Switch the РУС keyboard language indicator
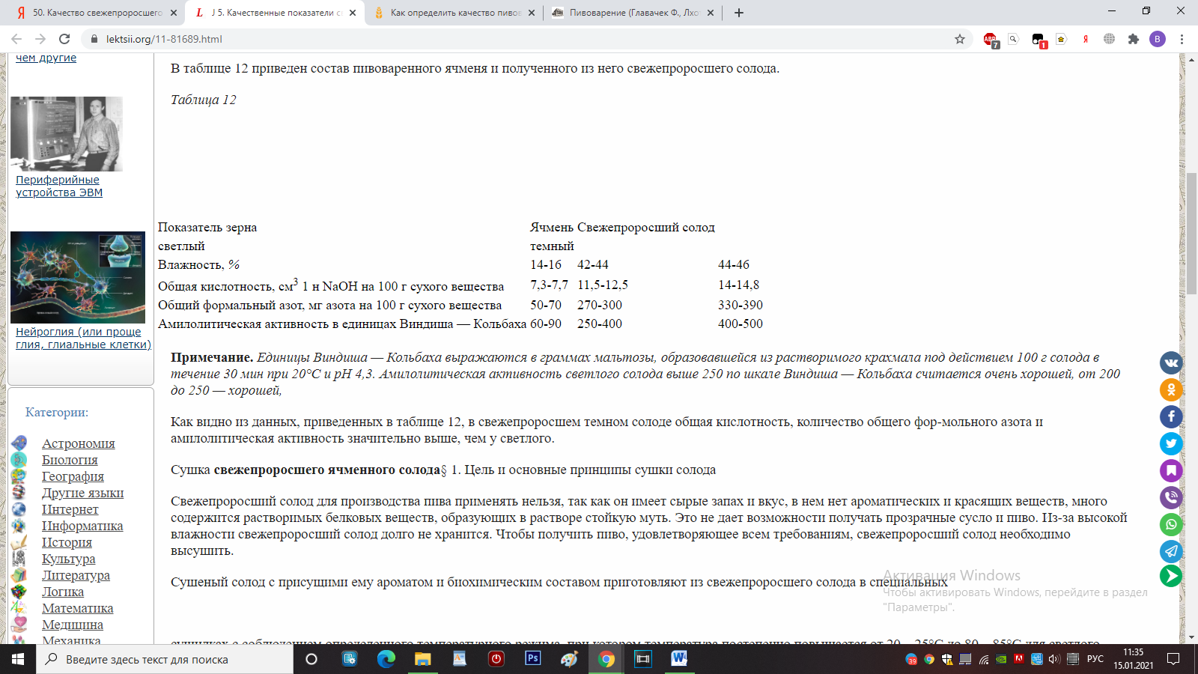This screenshot has width=1198, height=674. (x=1095, y=659)
